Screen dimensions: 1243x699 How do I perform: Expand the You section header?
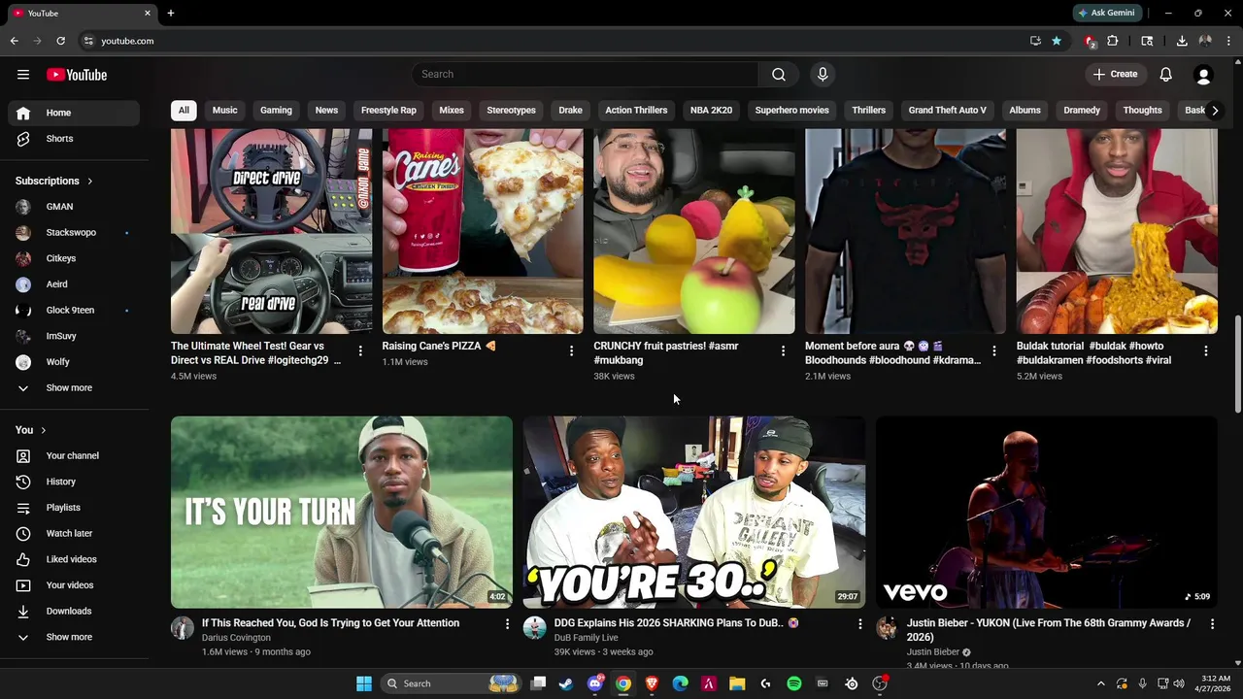point(31,430)
